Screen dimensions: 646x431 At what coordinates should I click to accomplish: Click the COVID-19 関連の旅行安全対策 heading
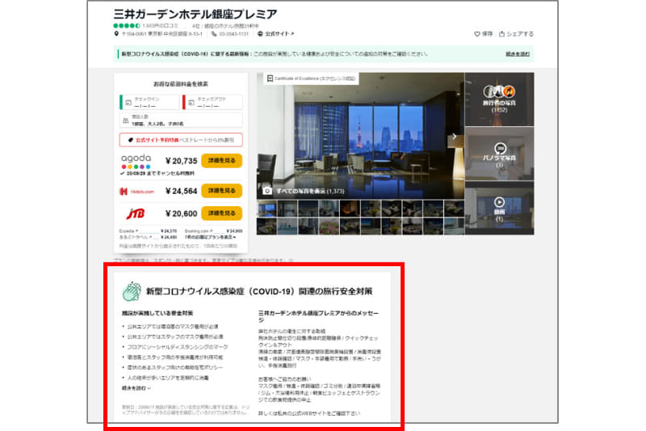pos(259,291)
